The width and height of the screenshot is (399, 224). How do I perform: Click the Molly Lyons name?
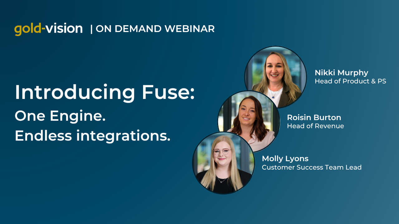[285, 159]
